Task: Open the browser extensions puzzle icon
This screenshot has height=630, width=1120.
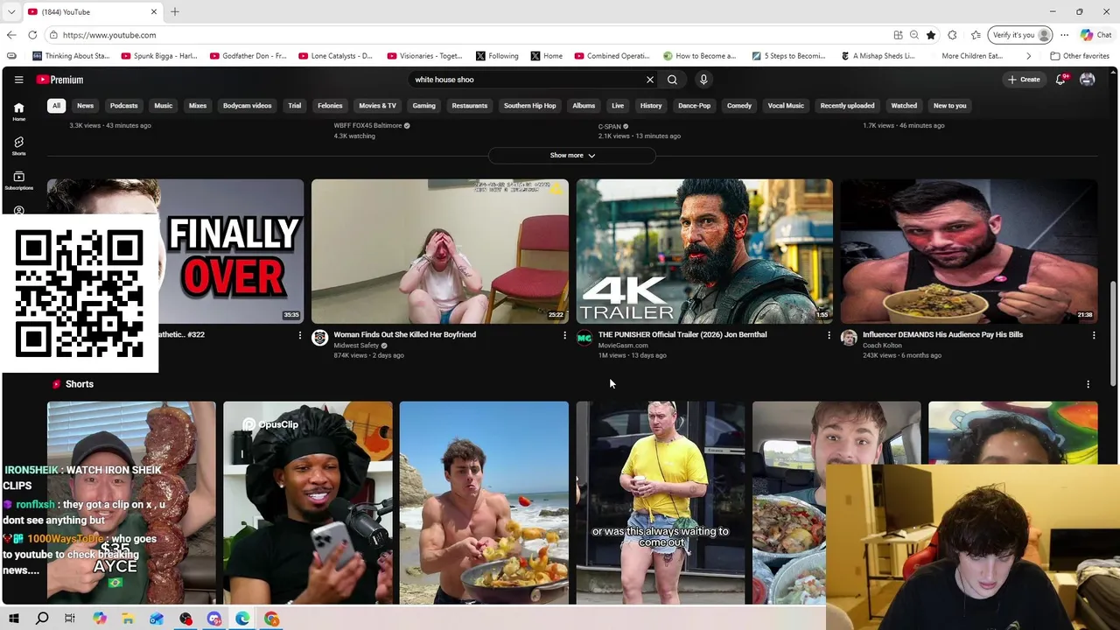Action: coord(952,35)
